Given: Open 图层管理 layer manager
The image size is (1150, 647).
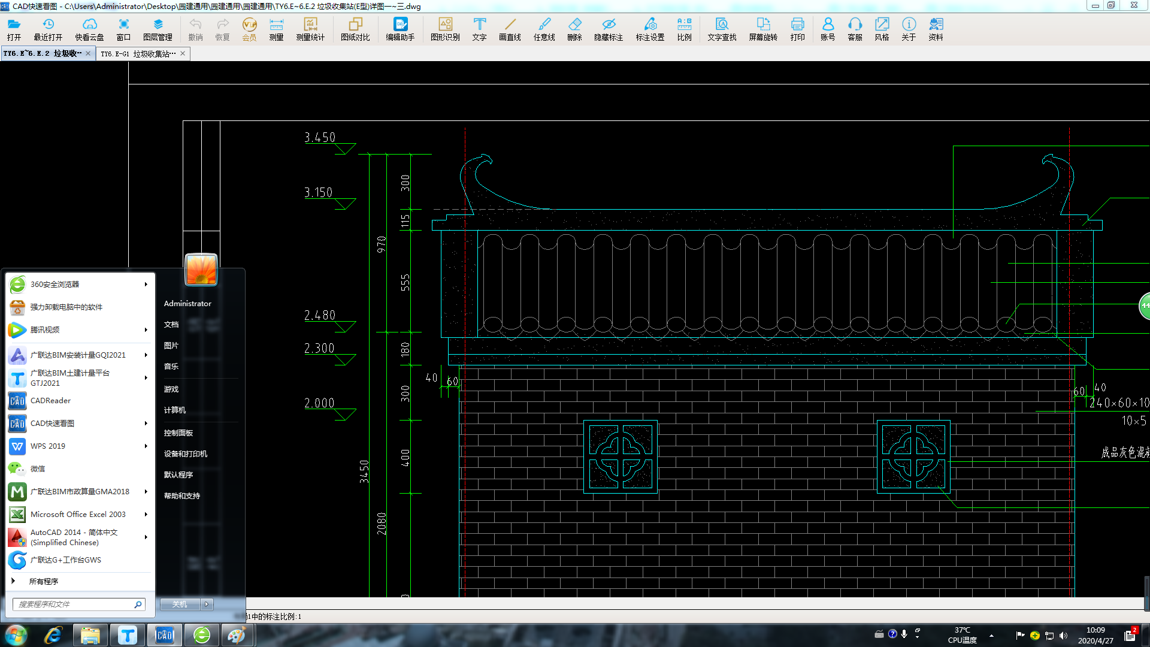Looking at the screenshot, I should point(158,29).
